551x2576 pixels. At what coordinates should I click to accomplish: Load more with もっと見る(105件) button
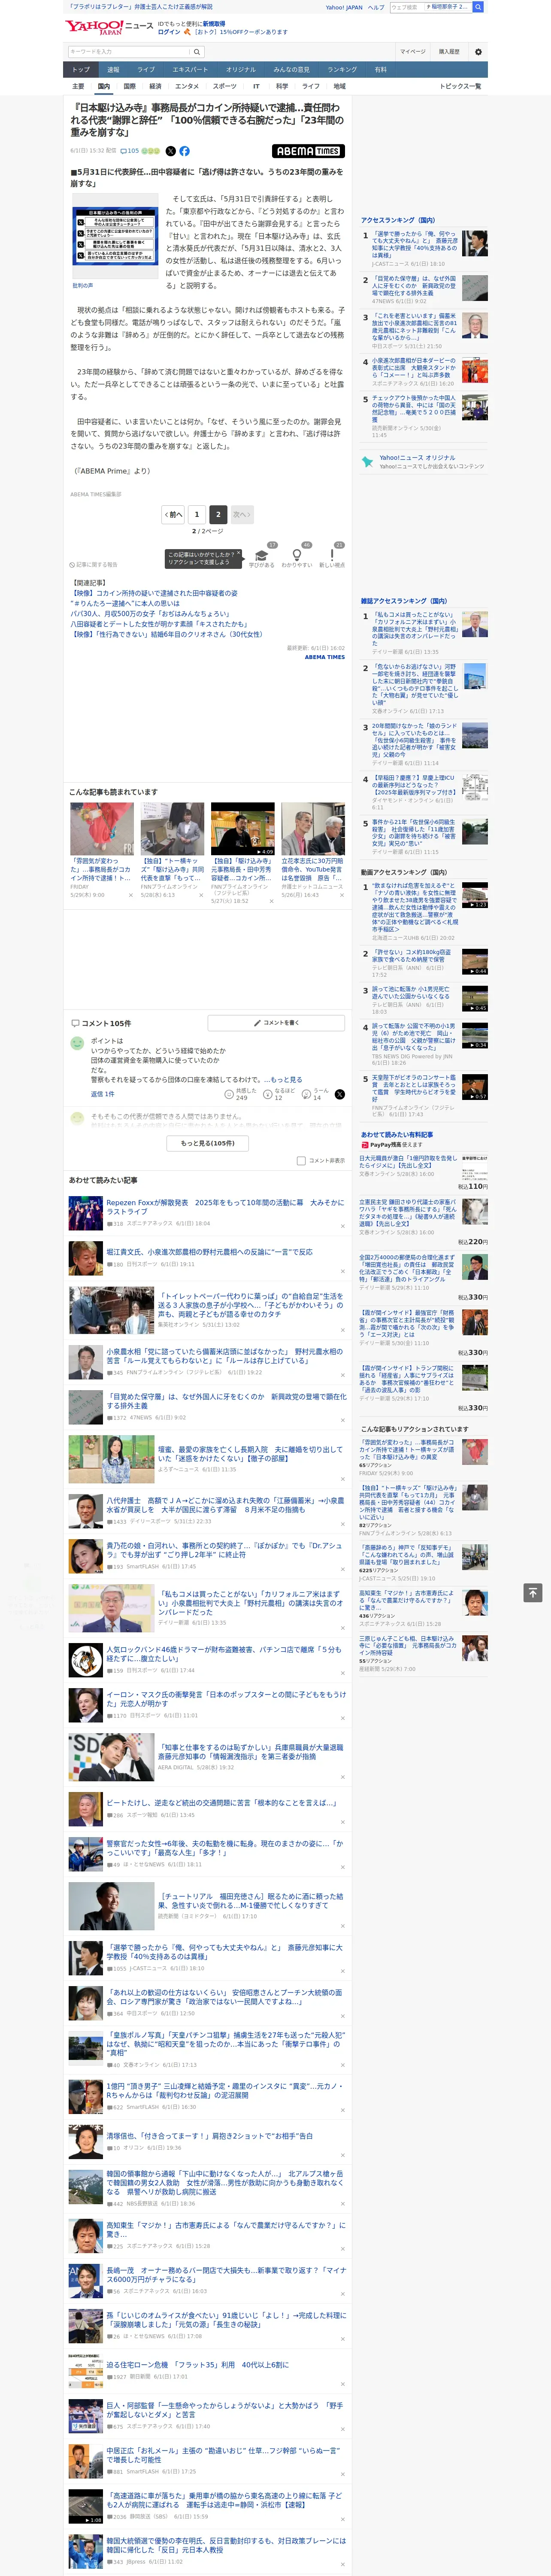point(208,1143)
